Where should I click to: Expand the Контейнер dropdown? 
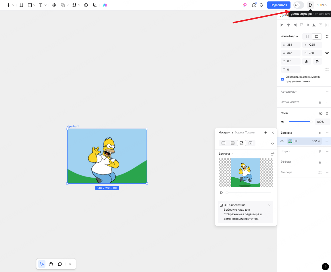pos(289,36)
